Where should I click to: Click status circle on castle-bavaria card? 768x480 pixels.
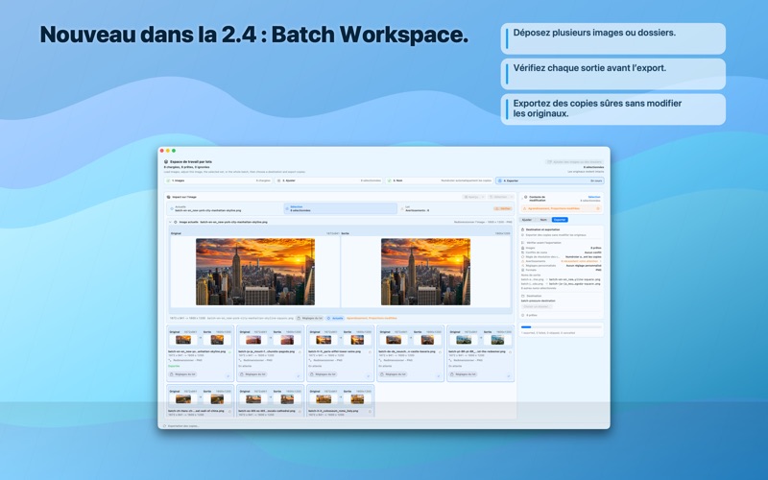click(440, 351)
